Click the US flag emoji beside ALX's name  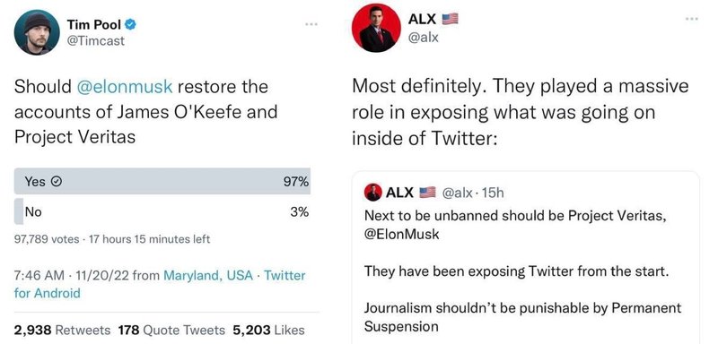click(451, 19)
